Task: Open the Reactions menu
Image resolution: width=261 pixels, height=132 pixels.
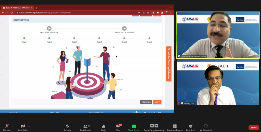Action: (191, 127)
